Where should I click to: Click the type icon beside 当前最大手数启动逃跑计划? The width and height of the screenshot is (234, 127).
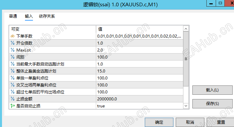tap(13, 64)
